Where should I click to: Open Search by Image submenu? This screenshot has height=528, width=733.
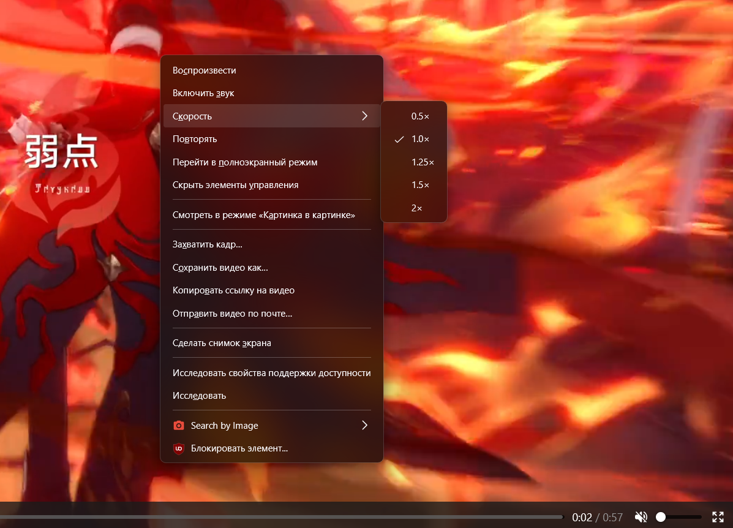[x=272, y=426]
